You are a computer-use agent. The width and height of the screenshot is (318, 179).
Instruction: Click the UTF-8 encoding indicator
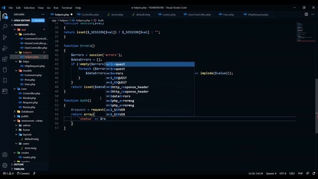(x=283, y=174)
